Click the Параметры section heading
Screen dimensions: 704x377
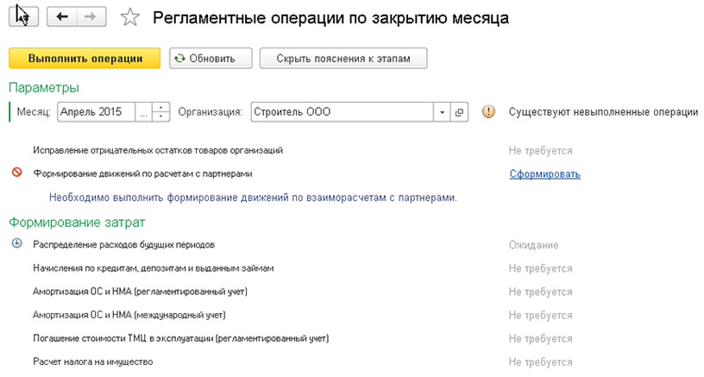pyautogui.click(x=44, y=87)
